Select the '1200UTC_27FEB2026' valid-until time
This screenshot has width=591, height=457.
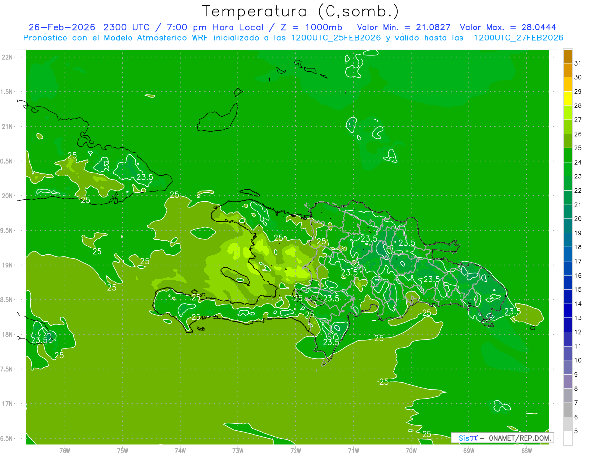pos(518,38)
